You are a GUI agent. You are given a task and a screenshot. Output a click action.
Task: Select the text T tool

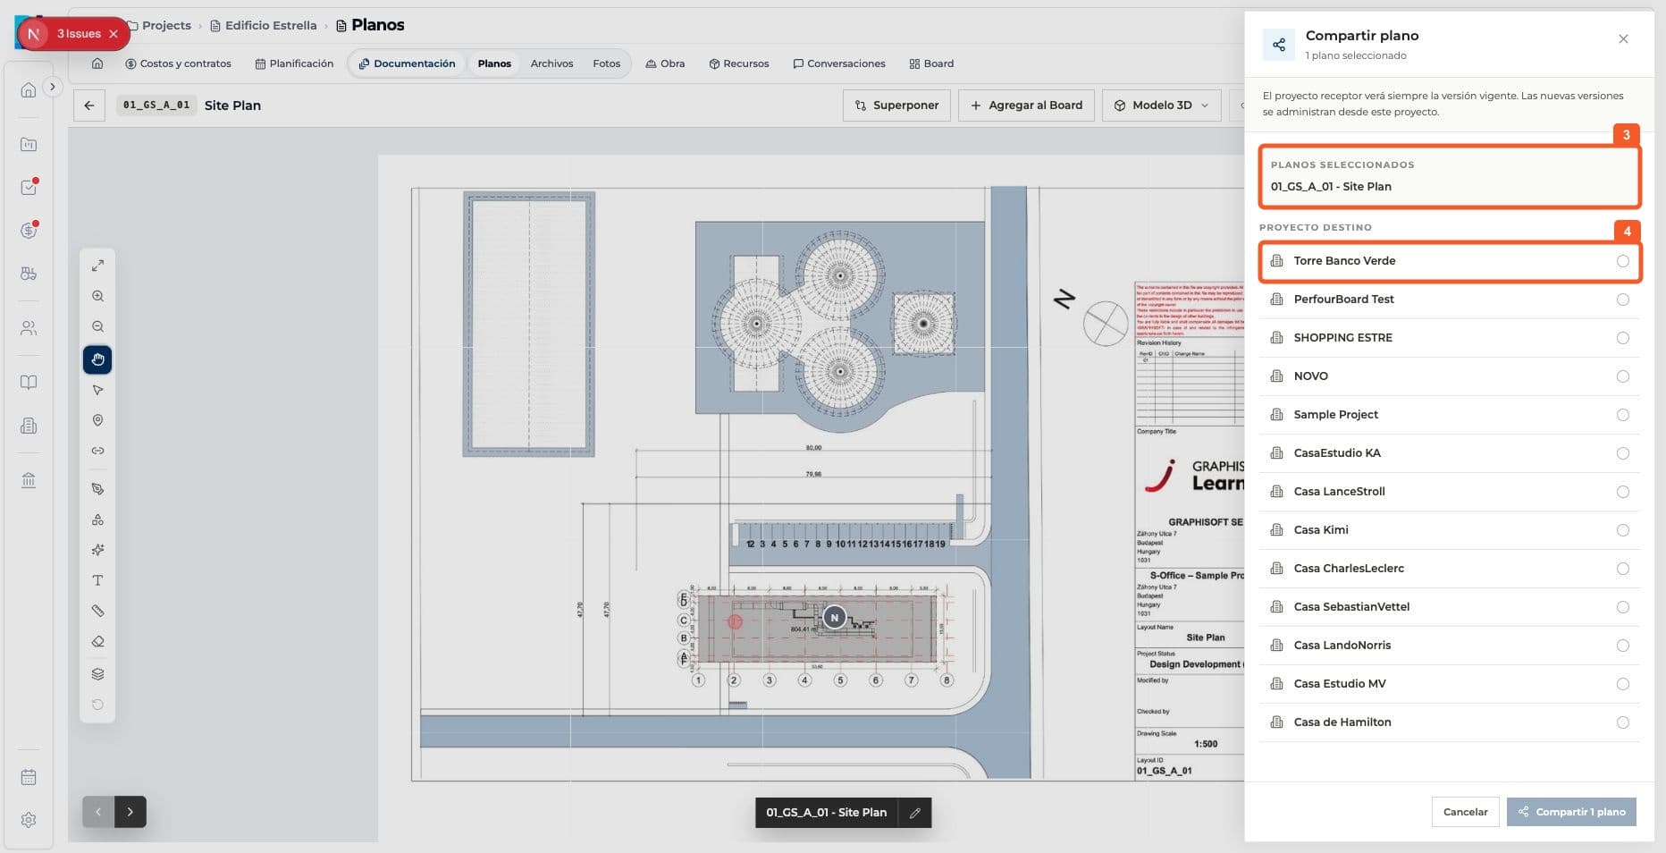[x=97, y=580]
